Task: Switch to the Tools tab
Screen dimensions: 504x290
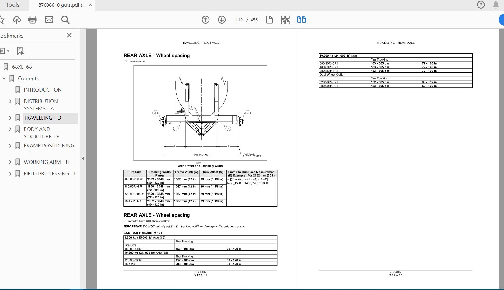Action: [13, 5]
